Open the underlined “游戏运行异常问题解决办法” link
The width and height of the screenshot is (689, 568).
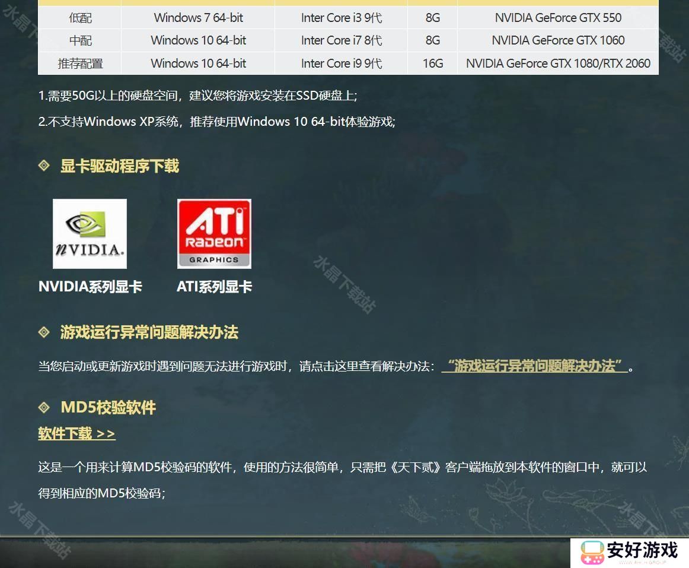point(534,366)
